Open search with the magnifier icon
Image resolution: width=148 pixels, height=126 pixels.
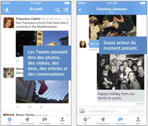[x=58, y=10]
